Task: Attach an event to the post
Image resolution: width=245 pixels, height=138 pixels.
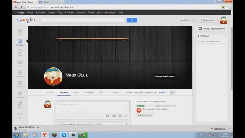Action: point(120,116)
